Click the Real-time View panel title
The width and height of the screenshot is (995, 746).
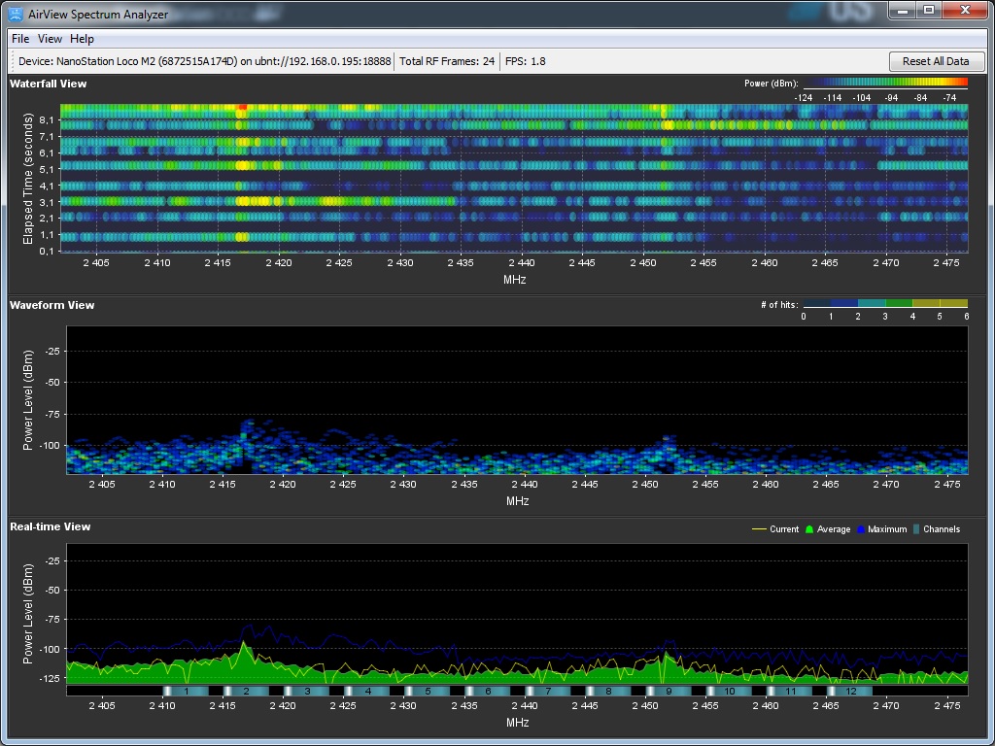click(x=50, y=526)
